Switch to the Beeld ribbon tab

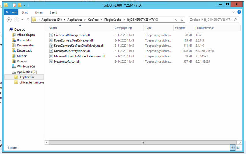[x=53, y=12]
